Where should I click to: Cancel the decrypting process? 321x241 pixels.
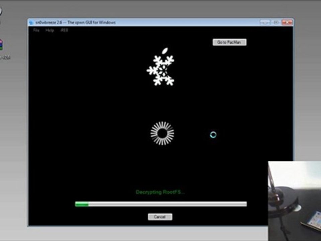160,217
